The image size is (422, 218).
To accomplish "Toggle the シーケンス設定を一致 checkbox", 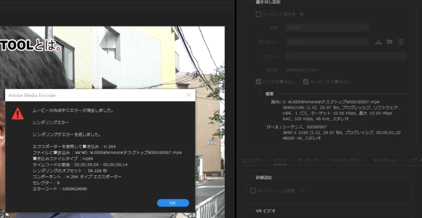I will point(258,14).
